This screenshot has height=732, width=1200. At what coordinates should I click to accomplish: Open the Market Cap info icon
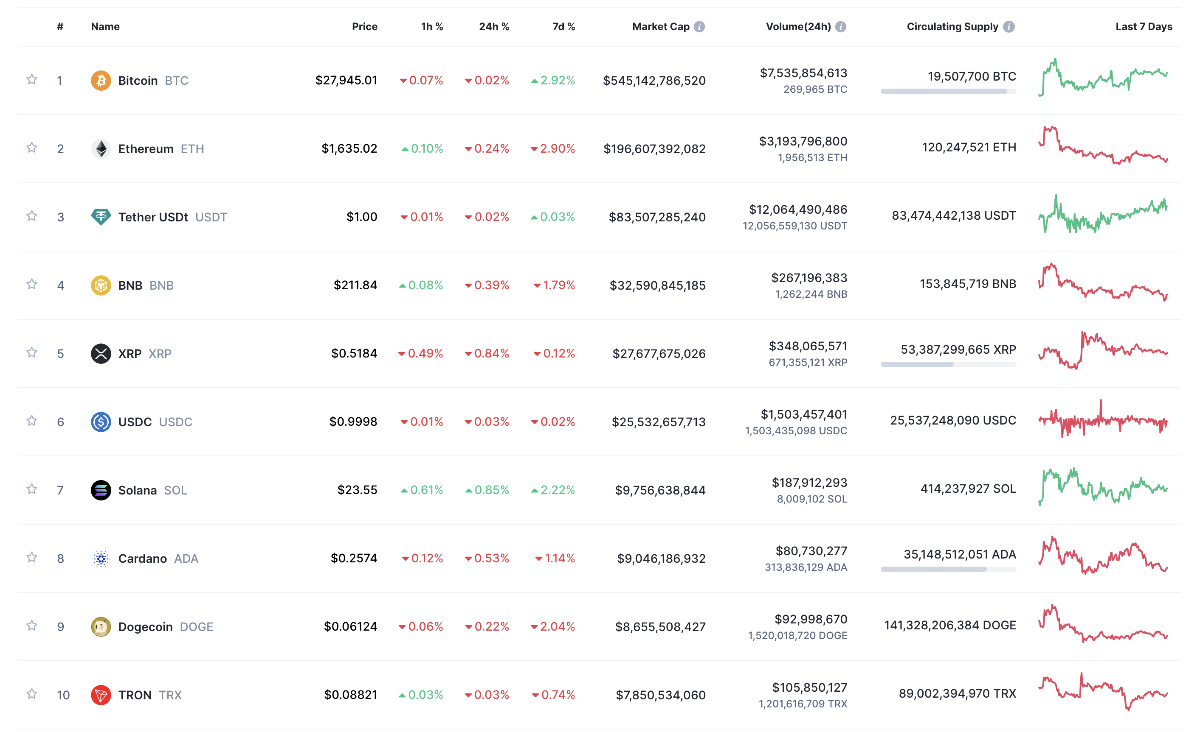699,27
